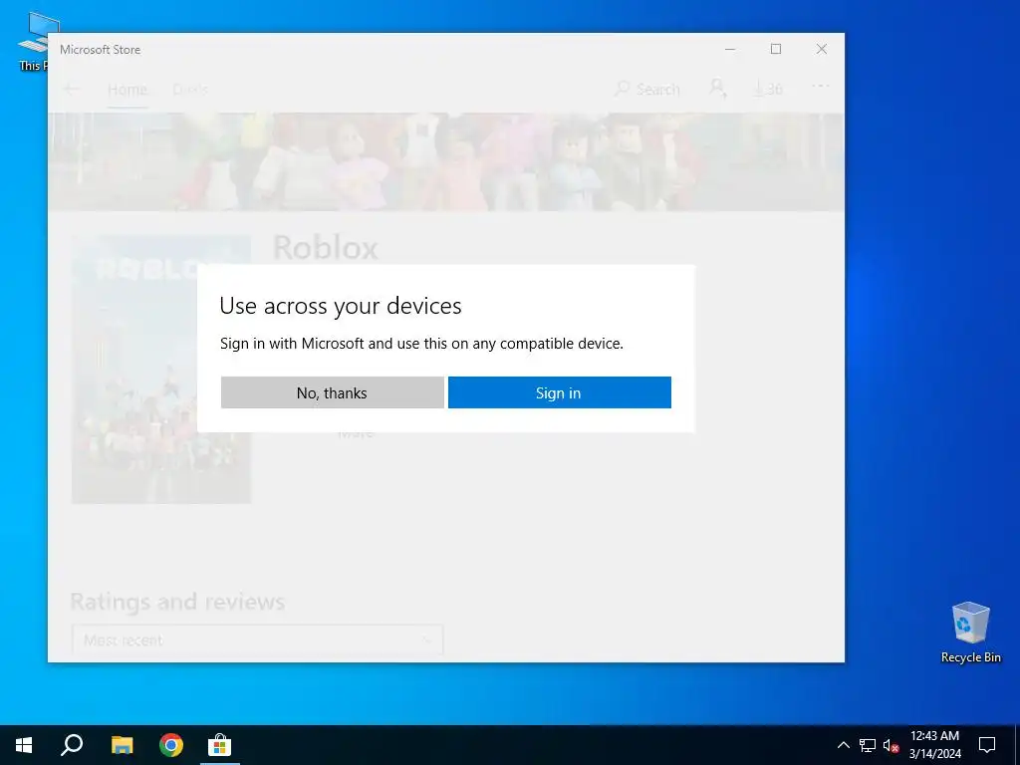Minimize the Microsoft Store window
Image resolution: width=1020 pixels, height=765 pixels.
[x=730, y=50]
